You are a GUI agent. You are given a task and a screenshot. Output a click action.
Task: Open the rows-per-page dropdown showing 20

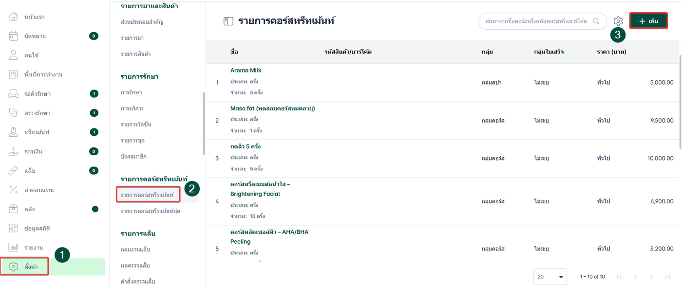coord(550,277)
